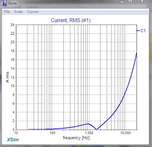This screenshot has height=147, width=152.
Task: Click the Xsim window title text
Action: click(x=13, y=3)
